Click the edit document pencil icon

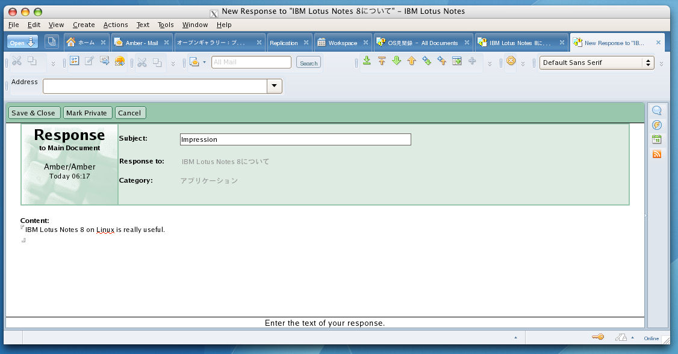(x=90, y=61)
